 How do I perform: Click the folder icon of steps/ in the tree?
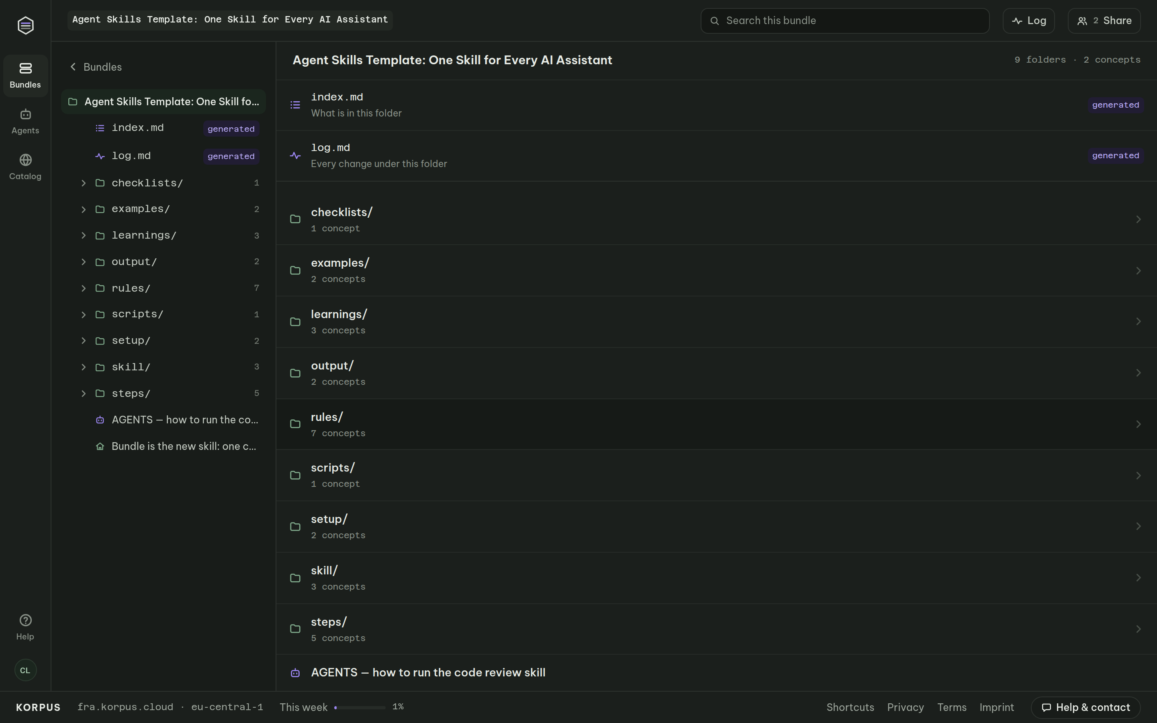pyautogui.click(x=100, y=393)
